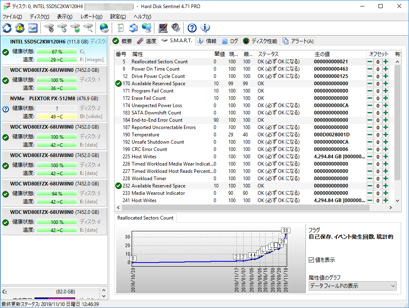Open the データフィールドの表示 dropdown
This screenshot has width=409, height=308.
point(353,286)
